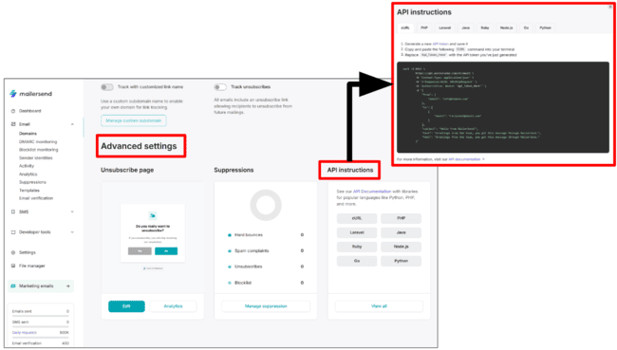Click Manage custom subdomain button
The height and width of the screenshot is (350, 617).
[134, 120]
